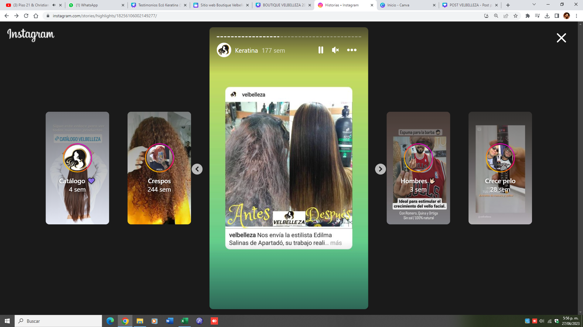Go to previous story with left arrow

[197, 169]
